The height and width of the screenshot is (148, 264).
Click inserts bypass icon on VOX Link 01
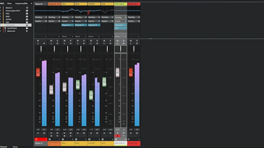[126, 21]
